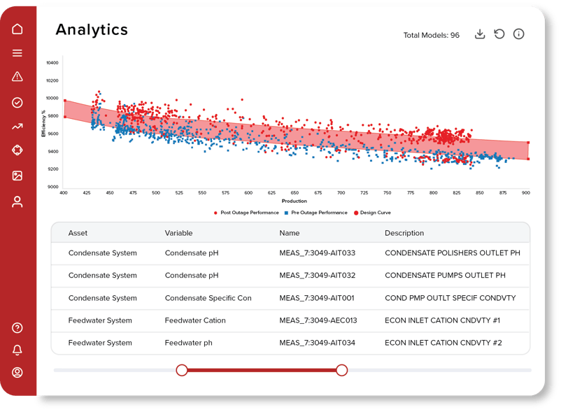Select the Home icon in the sidebar
This screenshot has height=412, width=561.
click(17, 29)
